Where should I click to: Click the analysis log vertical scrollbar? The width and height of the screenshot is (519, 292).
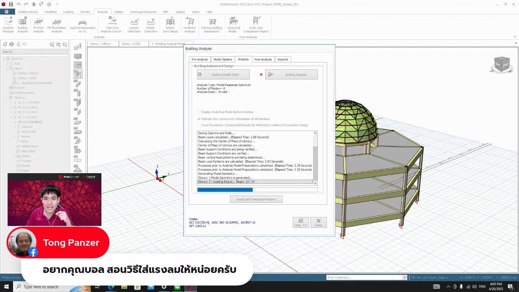pyautogui.click(x=315, y=158)
